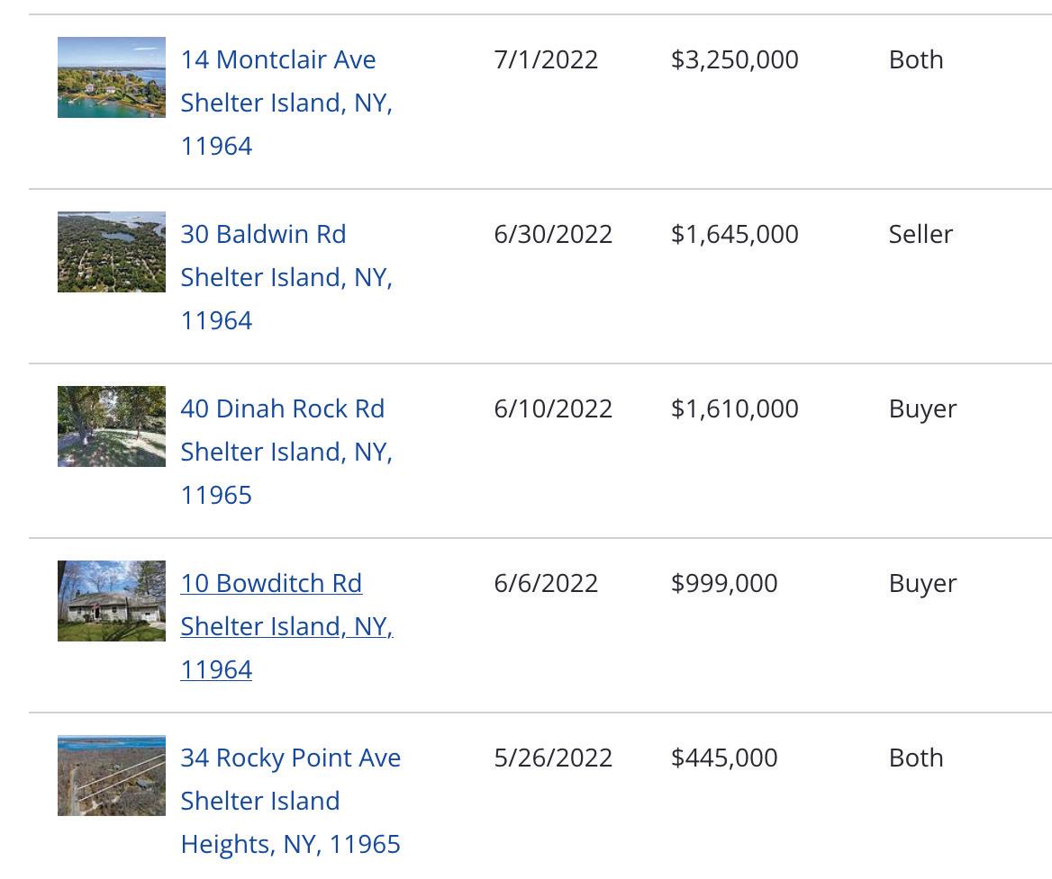The image size is (1052, 879).
Task: Open the 14 Montclair Ave address link
Action: click(278, 59)
